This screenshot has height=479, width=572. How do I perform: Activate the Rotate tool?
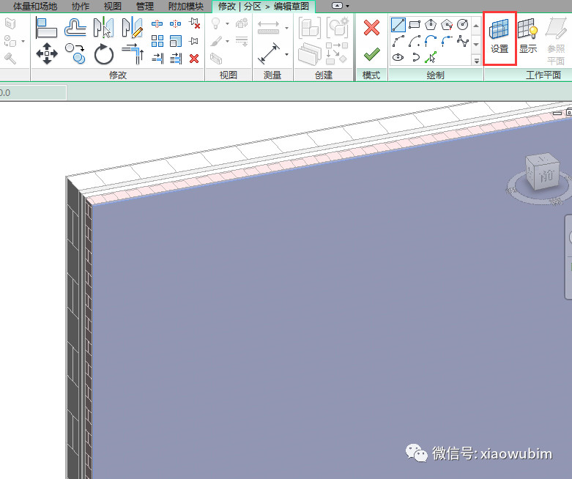tap(103, 54)
